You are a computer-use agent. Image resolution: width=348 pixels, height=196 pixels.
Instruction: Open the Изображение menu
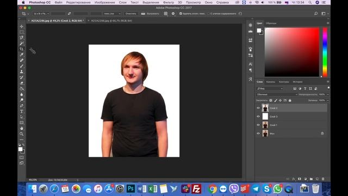(x=105, y=2)
